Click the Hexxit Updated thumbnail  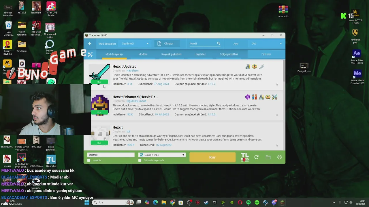[99, 74]
